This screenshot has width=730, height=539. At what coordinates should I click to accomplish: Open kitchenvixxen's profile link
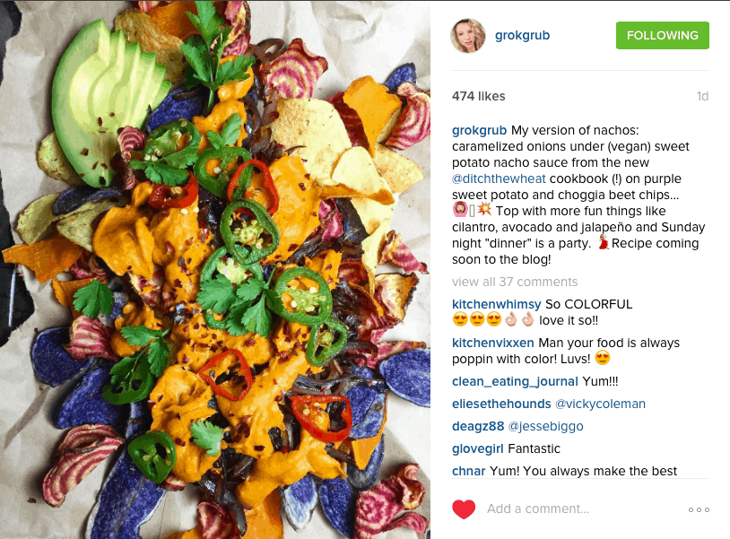(x=493, y=343)
